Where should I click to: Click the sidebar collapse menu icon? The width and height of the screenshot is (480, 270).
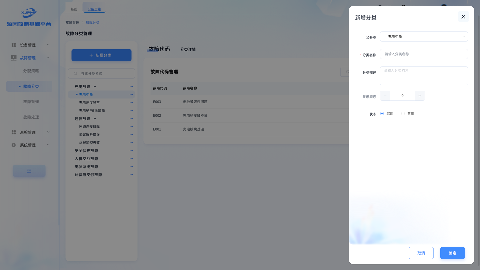pyautogui.click(x=29, y=171)
